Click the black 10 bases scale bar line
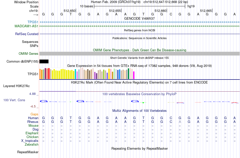This screenshot has width=240, height=158. 140,6
